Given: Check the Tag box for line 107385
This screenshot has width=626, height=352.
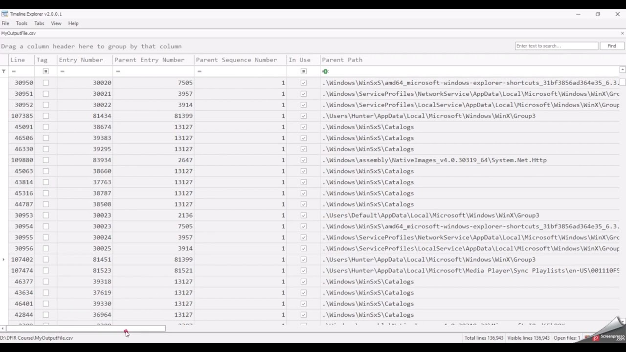Looking at the screenshot, I should click(45, 116).
